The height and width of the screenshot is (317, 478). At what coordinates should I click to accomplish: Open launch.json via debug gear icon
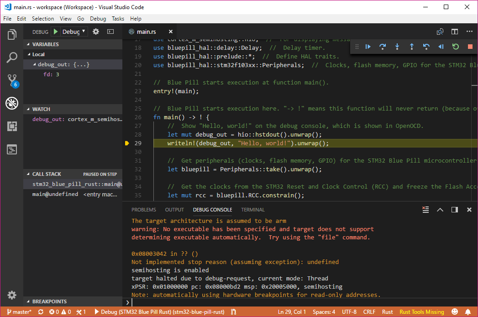96,32
